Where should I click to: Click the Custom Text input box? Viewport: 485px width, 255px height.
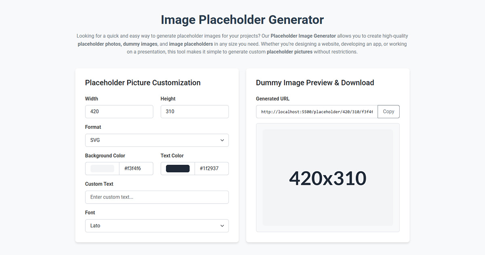pyautogui.click(x=157, y=197)
